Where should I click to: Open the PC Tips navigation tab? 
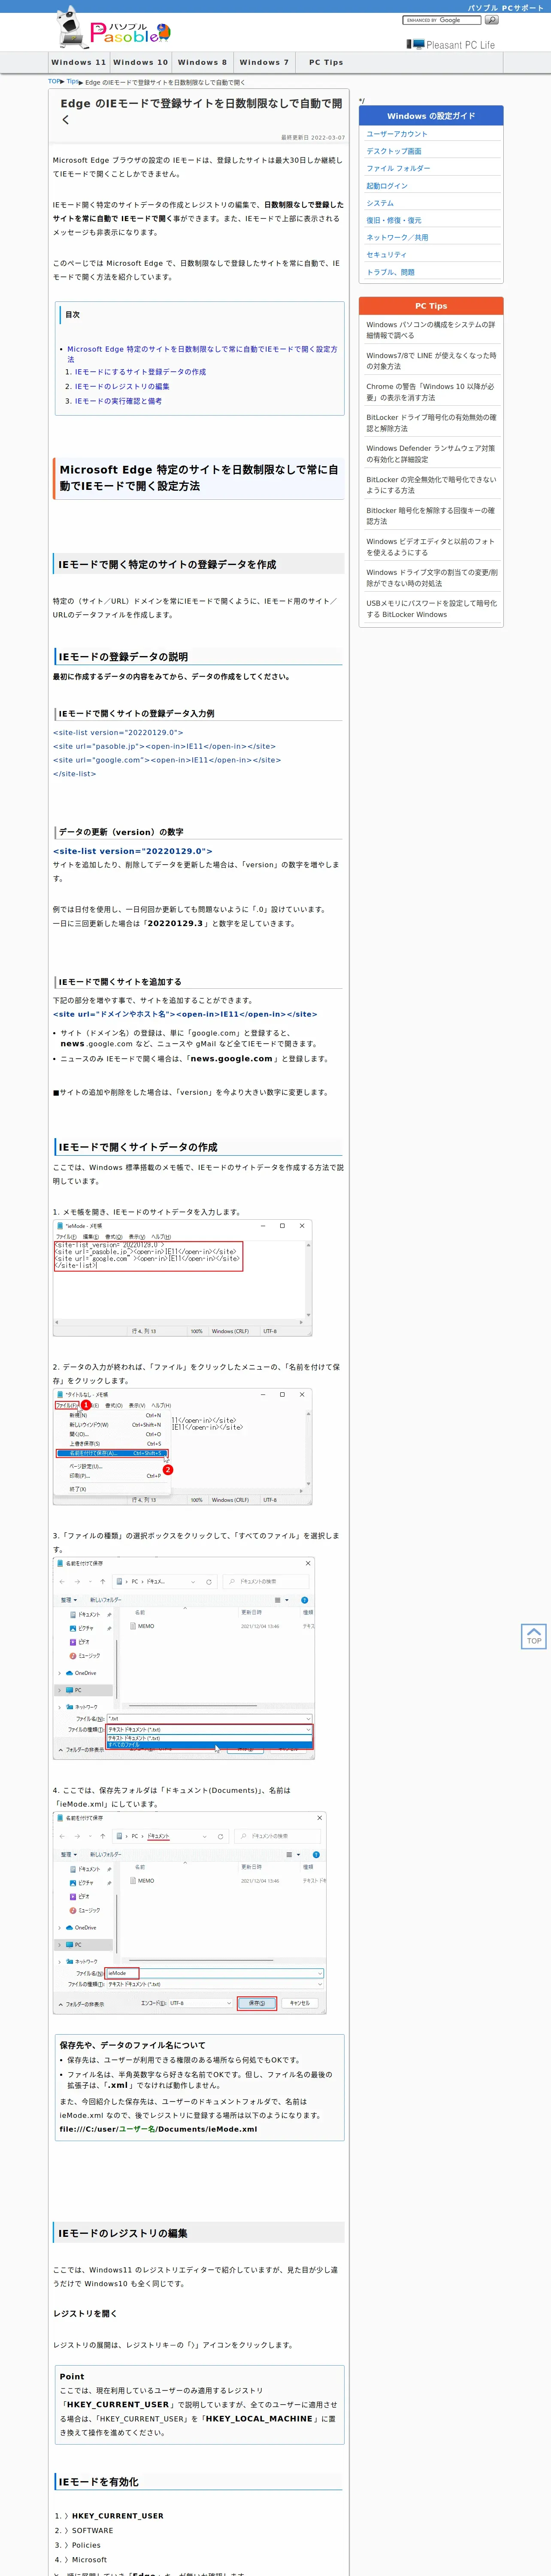tap(326, 62)
